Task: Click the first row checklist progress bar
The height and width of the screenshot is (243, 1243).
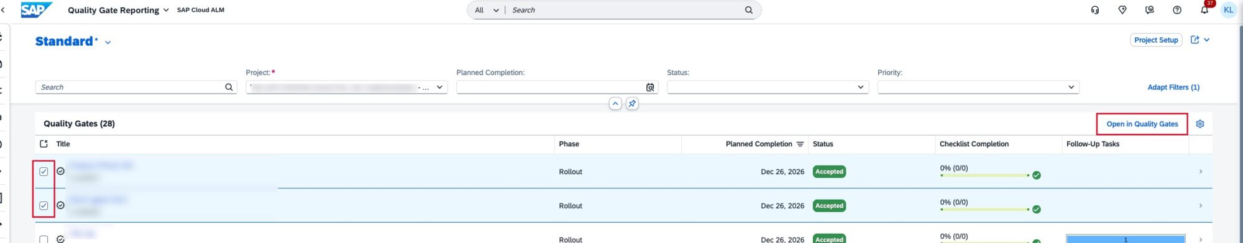Action: pyautogui.click(x=985, y=175)
